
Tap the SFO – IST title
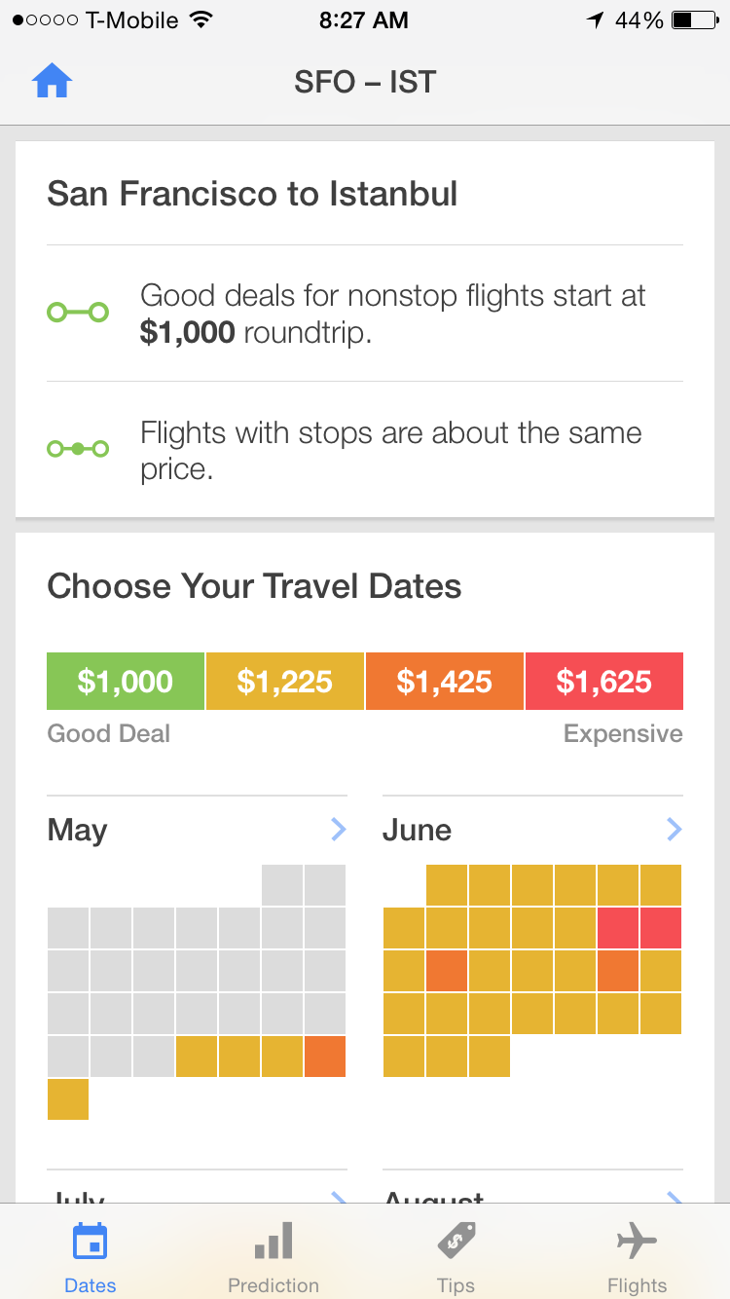365,83
